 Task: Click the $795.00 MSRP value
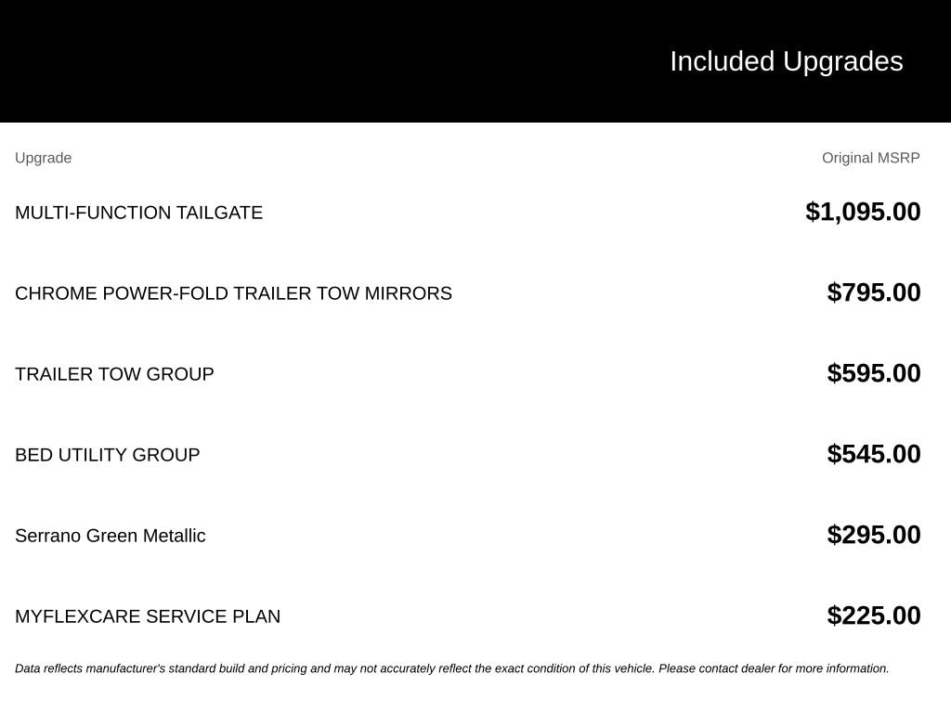tap(873, 292)
